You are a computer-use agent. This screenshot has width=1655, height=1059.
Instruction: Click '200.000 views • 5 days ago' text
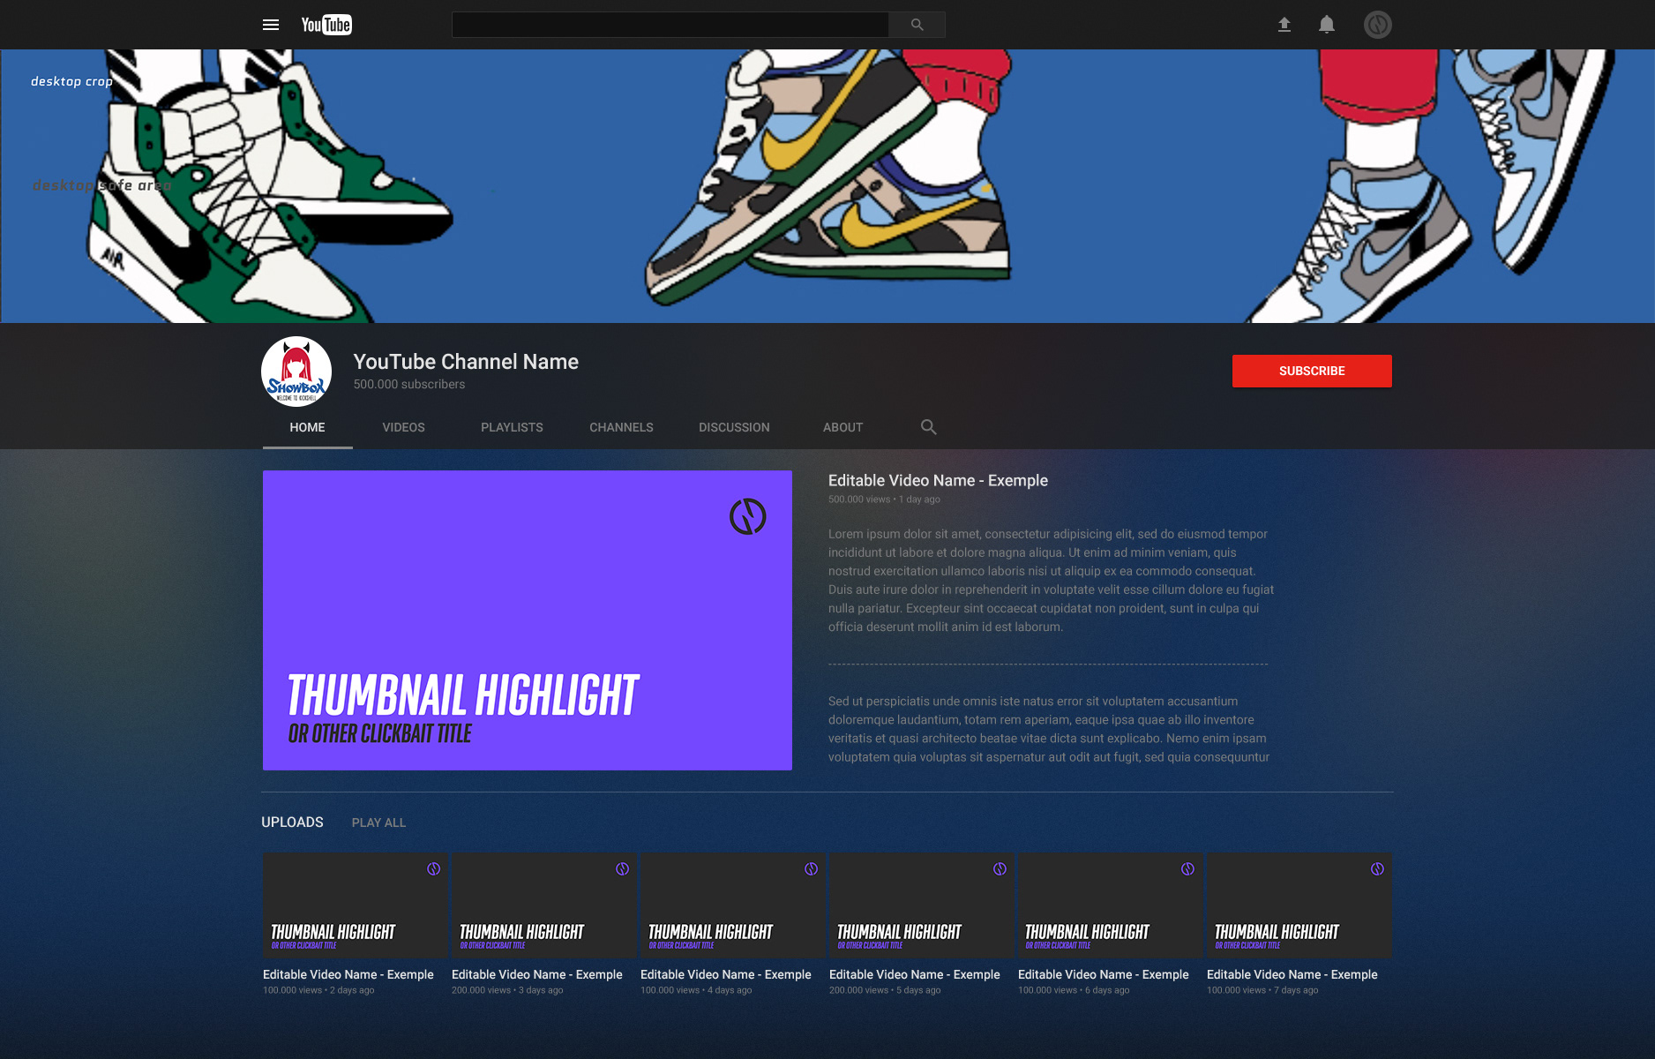coord(885,990)
